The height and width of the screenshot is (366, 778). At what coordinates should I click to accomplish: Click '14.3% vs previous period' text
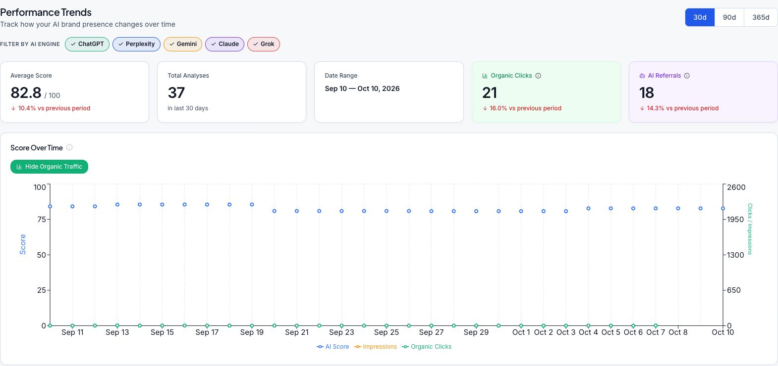coord(682,108)
